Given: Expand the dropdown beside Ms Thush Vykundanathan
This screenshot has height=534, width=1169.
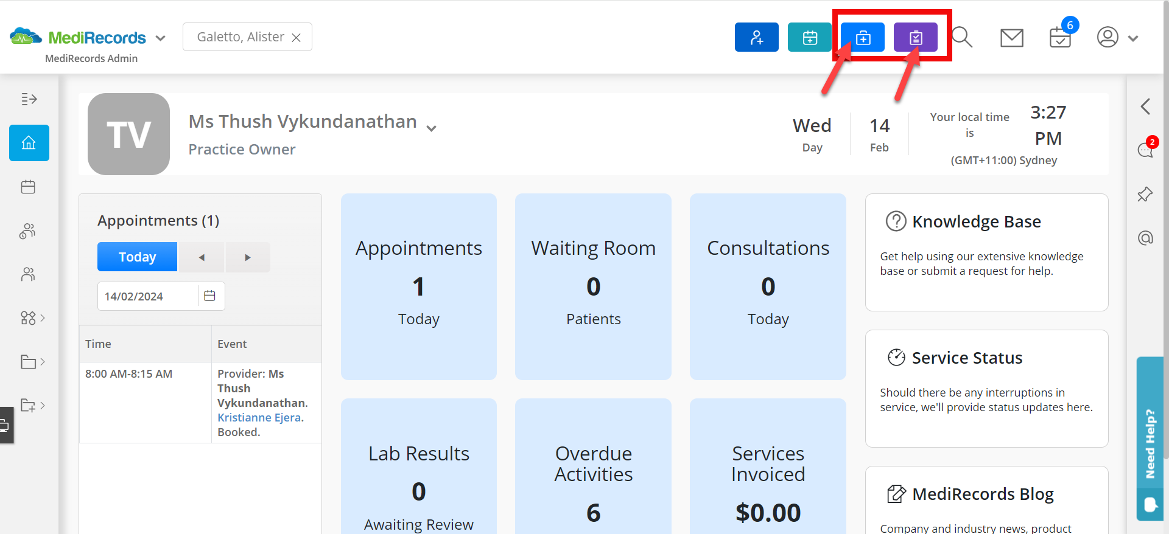Looking at the screenshot, I should coord(432,128).
